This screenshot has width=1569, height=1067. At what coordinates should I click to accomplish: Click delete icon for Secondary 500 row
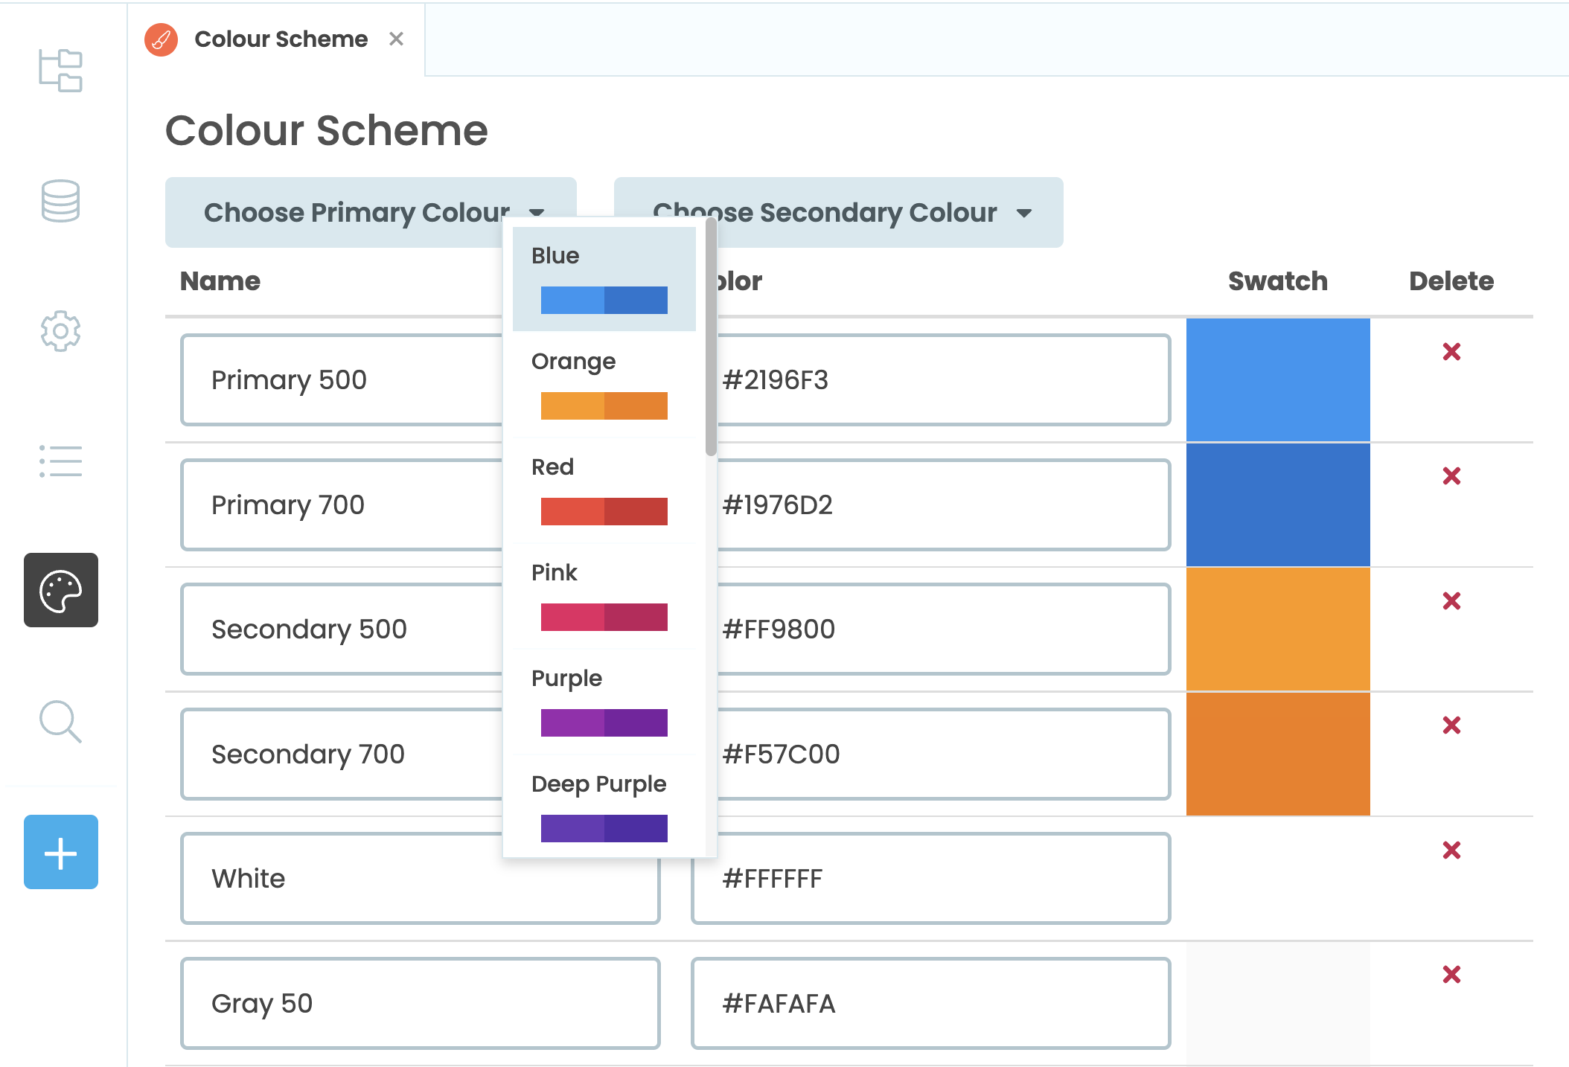[x=1454, y=599]
